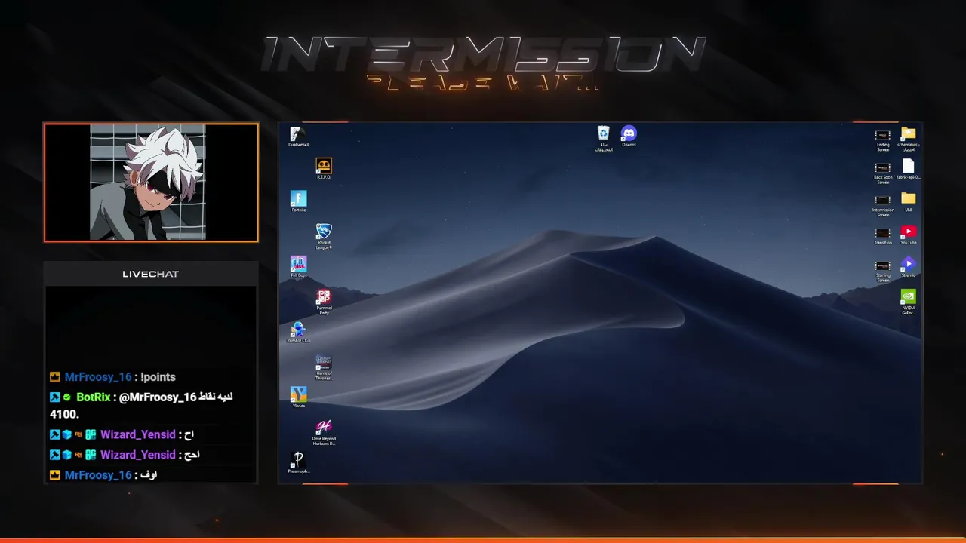Screen dimensions: 966x543
Task: Click the @MrFroosy_16 mention in BotRix reply
Action: (158, 397)
